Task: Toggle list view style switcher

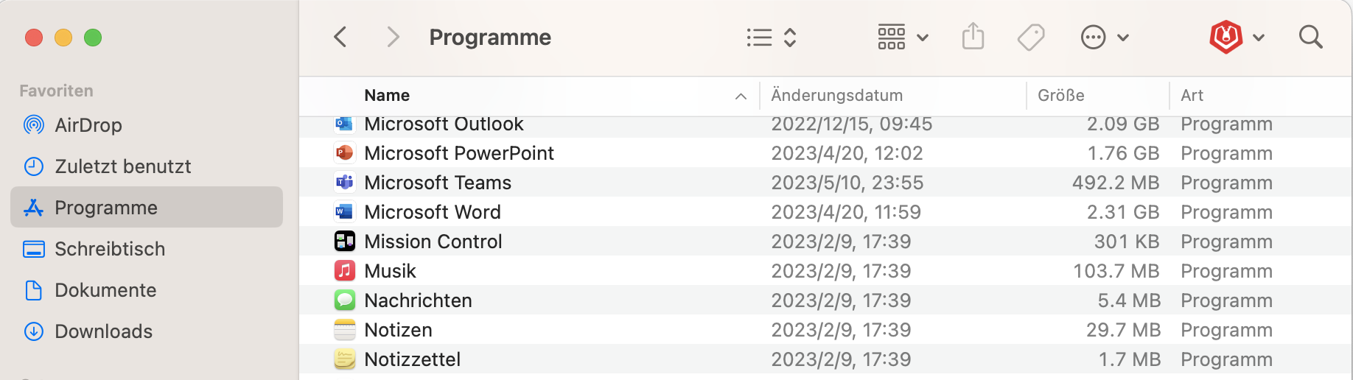Action: (x=771, y=37)
